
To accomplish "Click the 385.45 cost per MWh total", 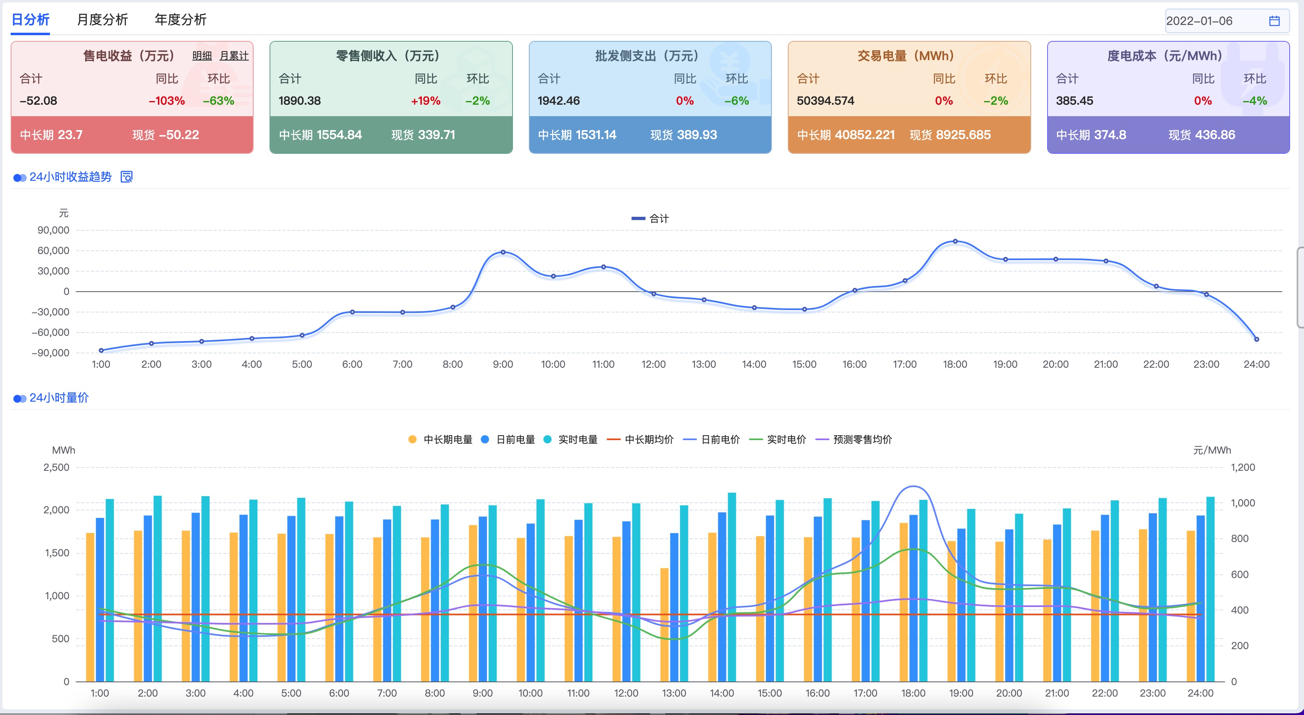I will 1075,101.
